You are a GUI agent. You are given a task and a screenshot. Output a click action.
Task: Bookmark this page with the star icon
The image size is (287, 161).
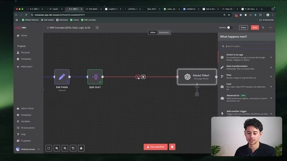pos(229,15)
